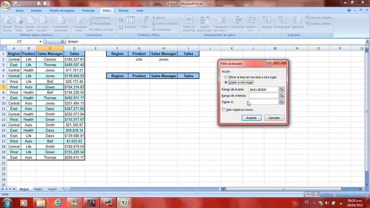370x208 pixels.
Task: Click Excel icon on taskbar
Action: tap(124, 203)
